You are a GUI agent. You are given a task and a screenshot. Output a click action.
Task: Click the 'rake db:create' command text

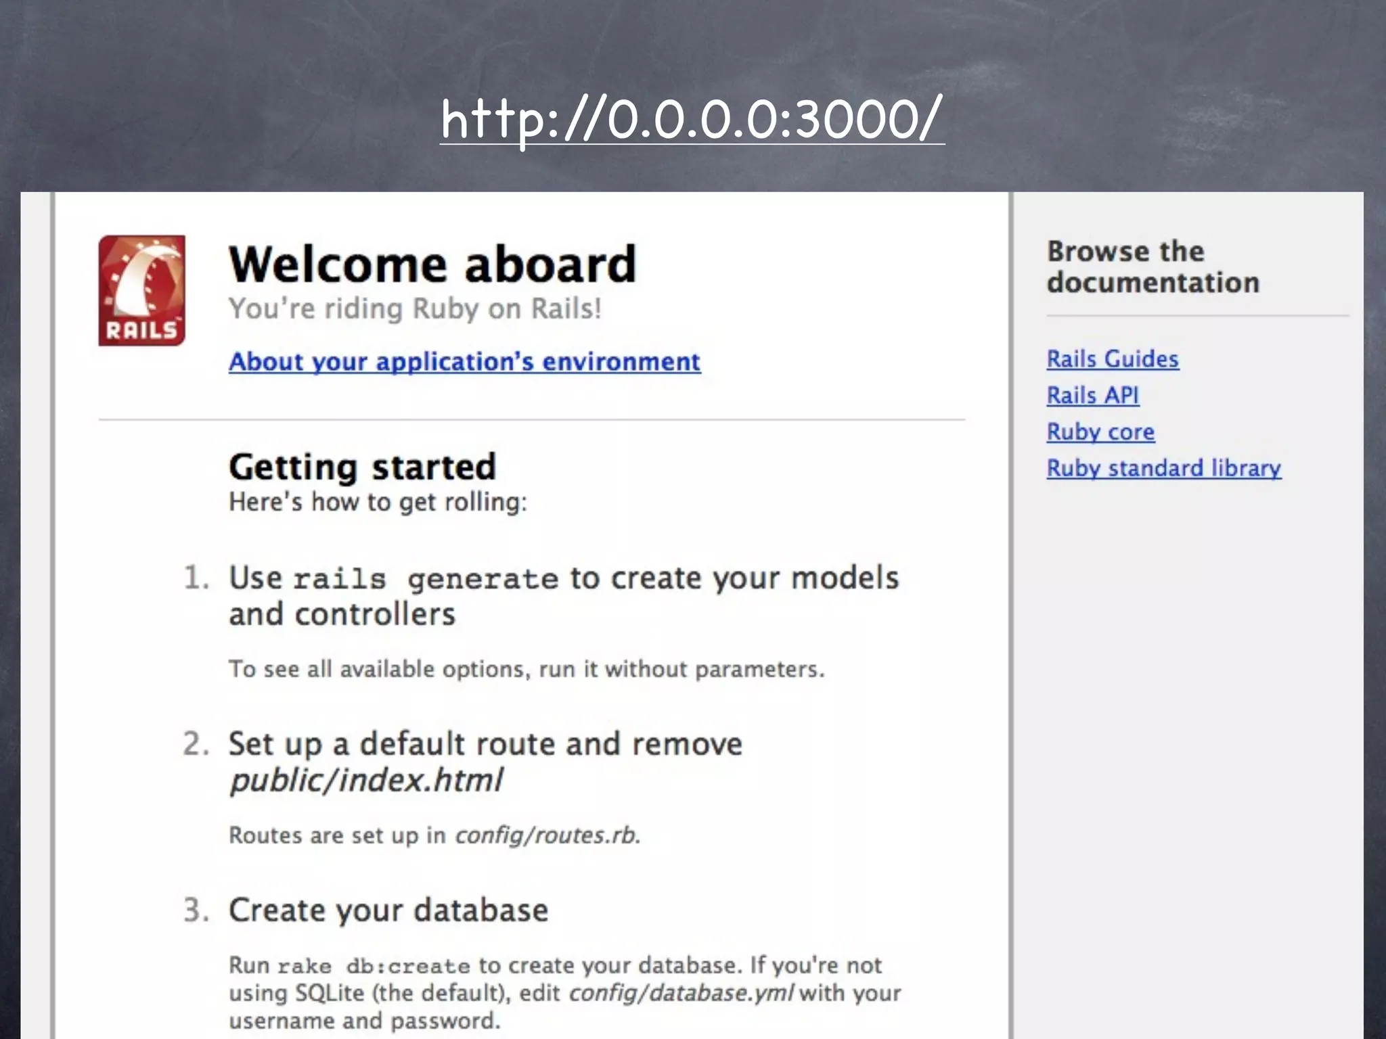tap(374, 966)
